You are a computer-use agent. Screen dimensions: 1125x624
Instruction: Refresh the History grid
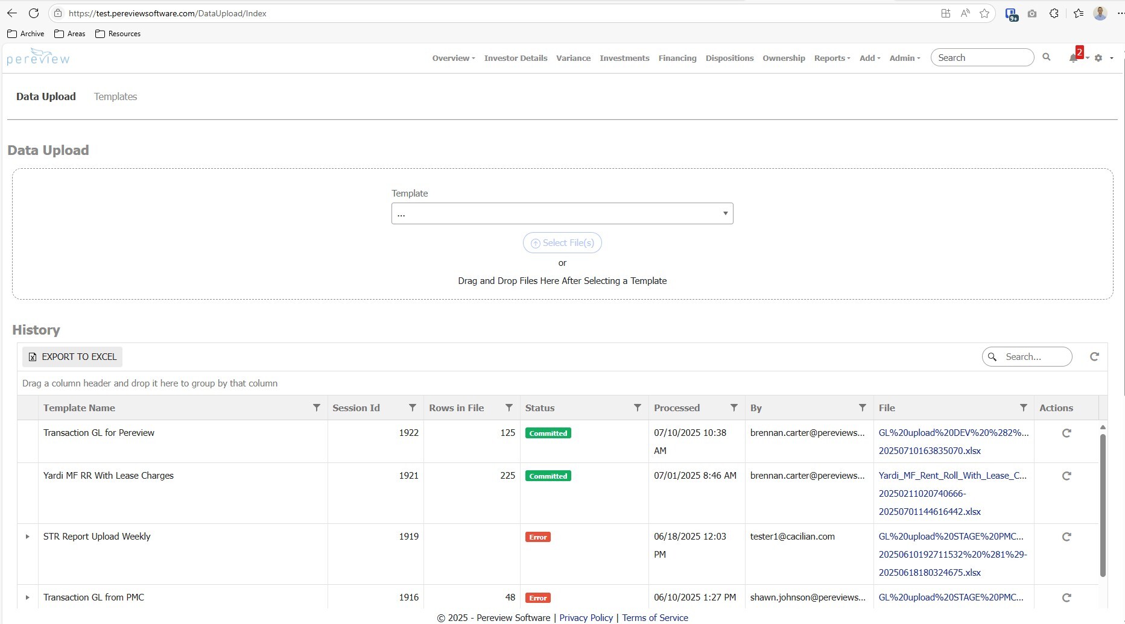(x=1094, y=357)
